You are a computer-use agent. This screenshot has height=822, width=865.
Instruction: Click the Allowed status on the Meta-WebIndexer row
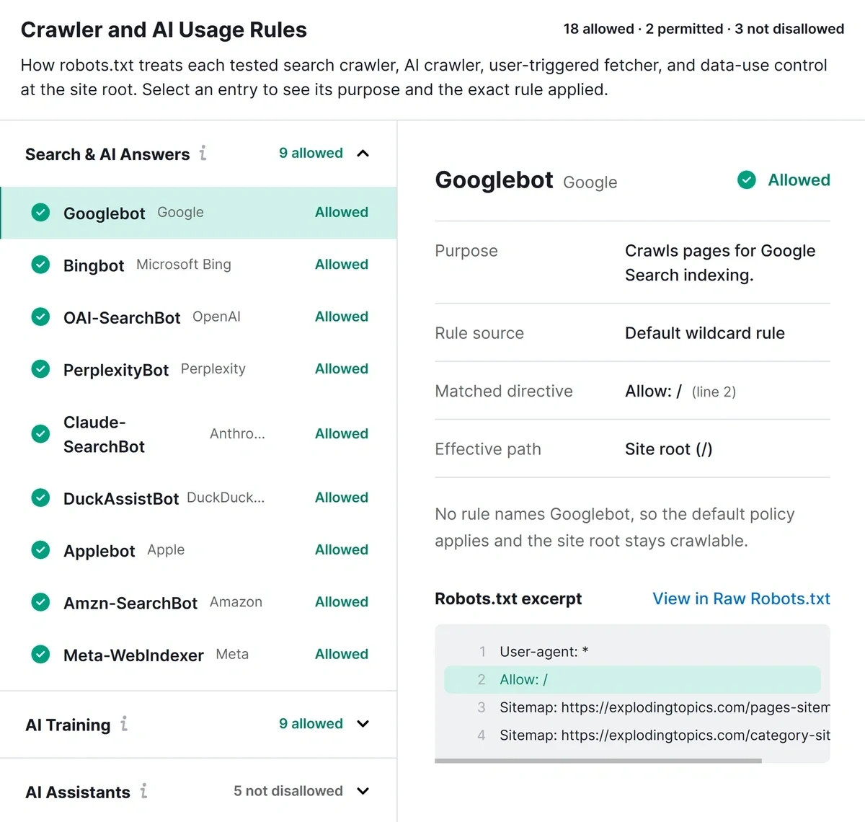click(342, 654)
